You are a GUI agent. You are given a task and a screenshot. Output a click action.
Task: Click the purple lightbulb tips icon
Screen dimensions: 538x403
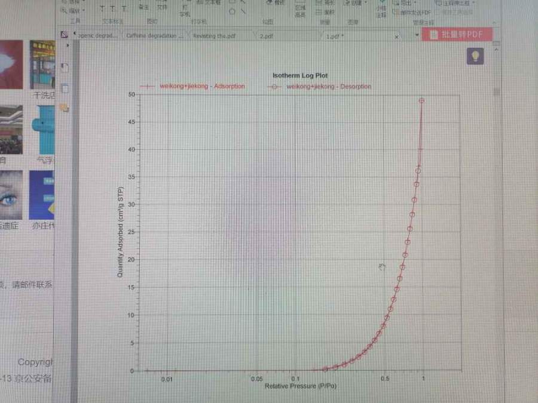[475, 56]
